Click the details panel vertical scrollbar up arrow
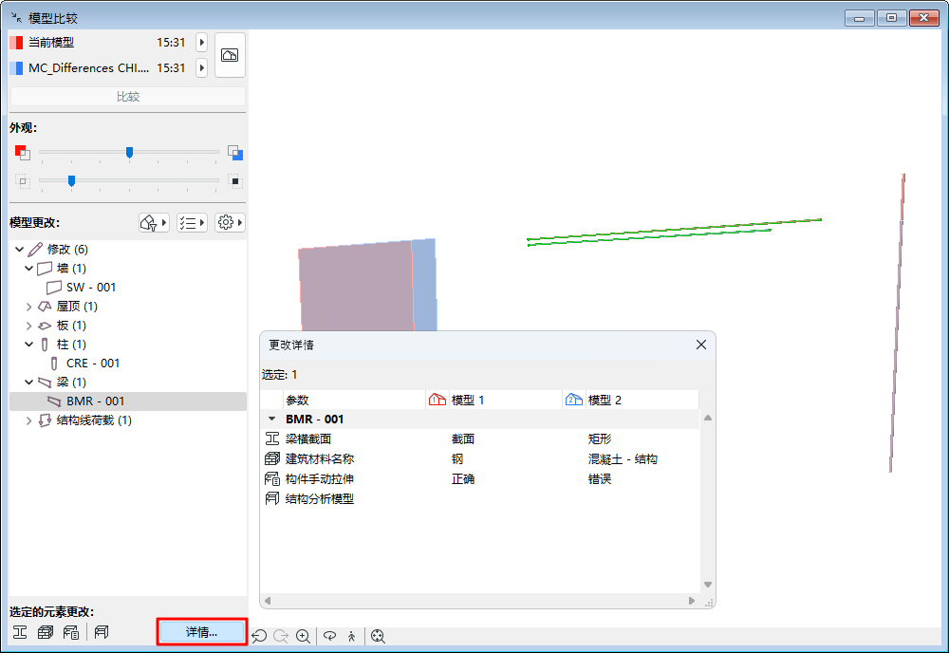The image size is (949, 653). tap(708, 418)
